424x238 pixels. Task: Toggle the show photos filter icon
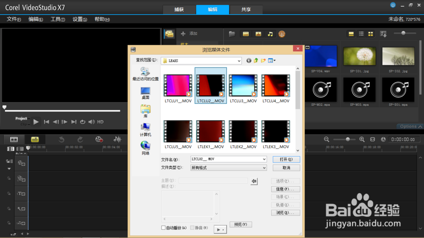pos(258,34)
